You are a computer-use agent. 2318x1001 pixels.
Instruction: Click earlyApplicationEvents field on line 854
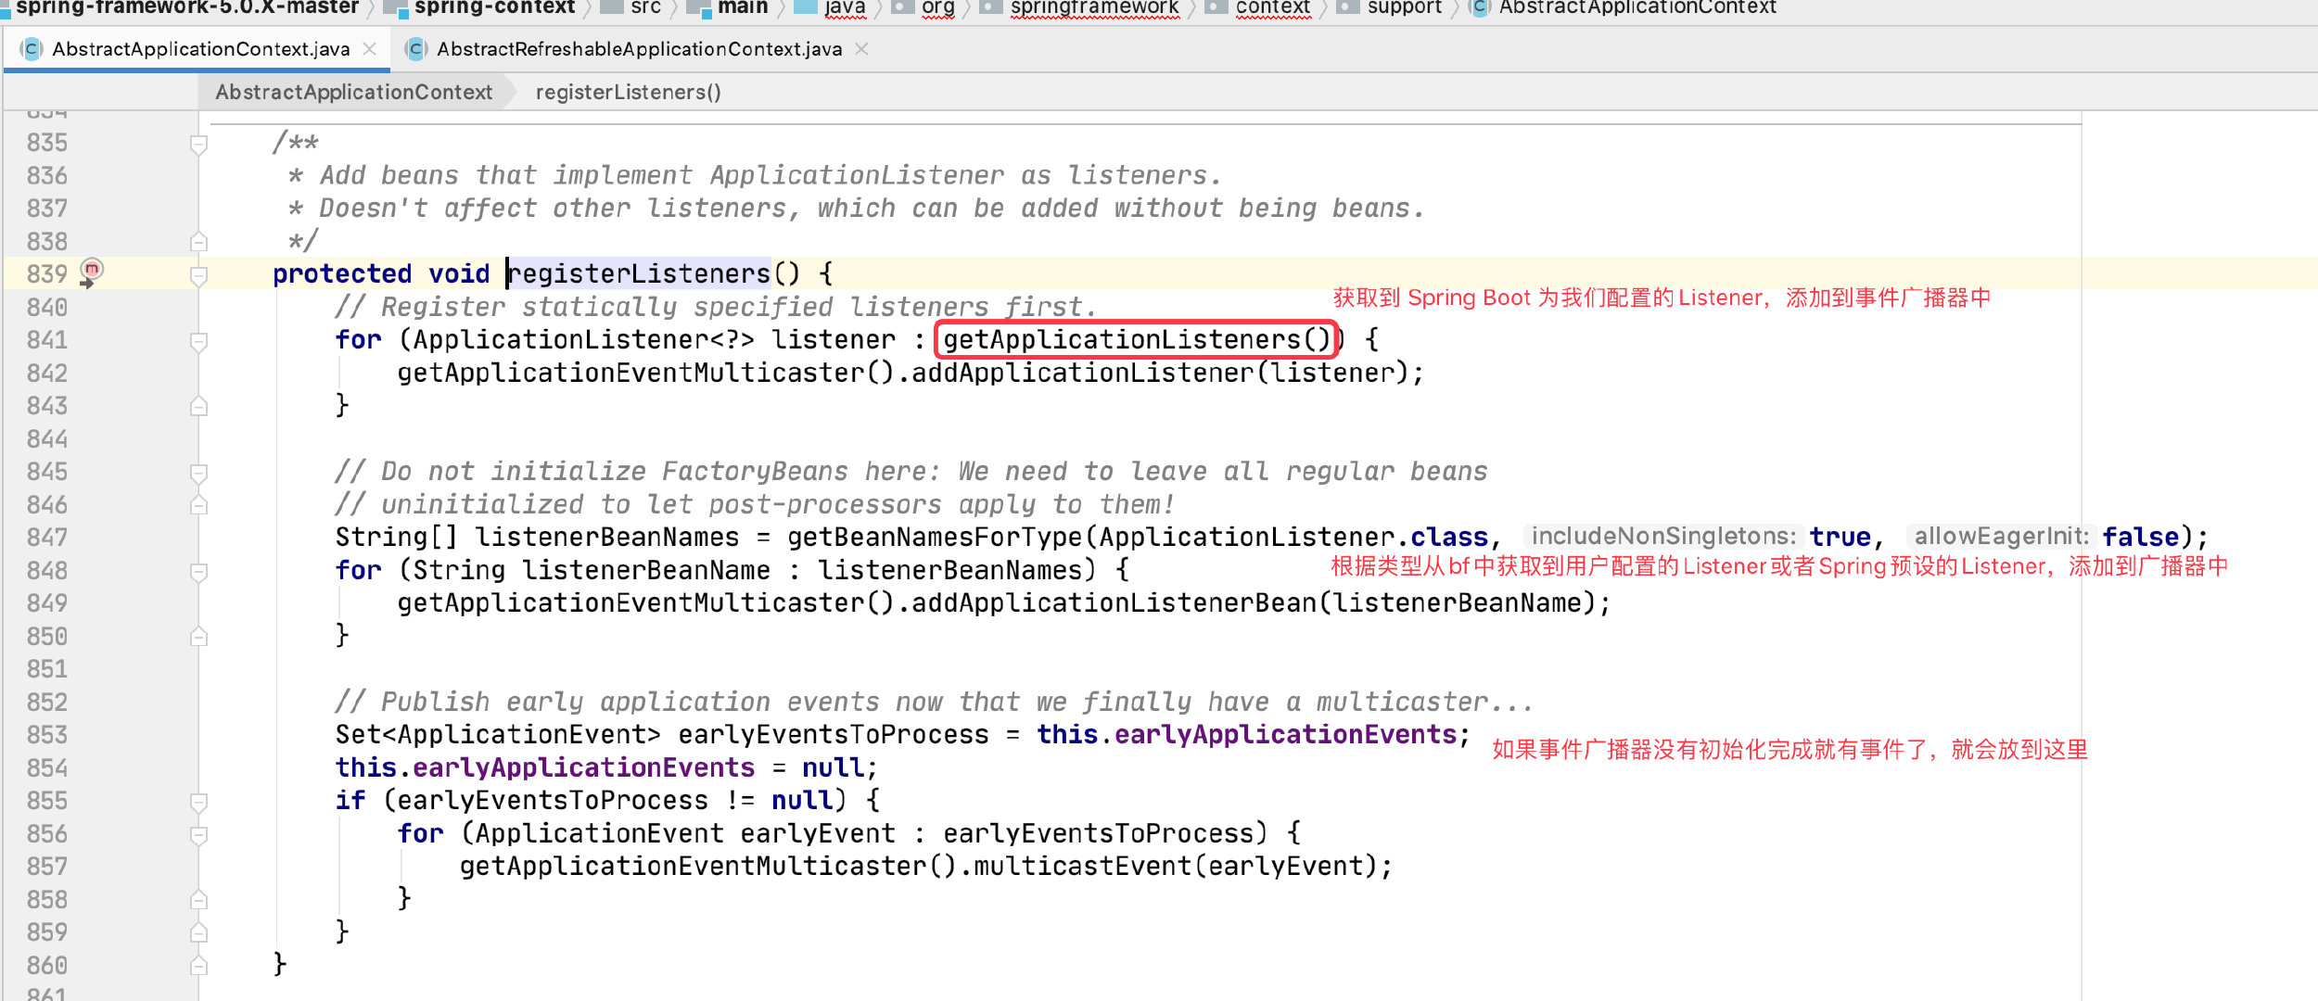(x=584, y=768)
